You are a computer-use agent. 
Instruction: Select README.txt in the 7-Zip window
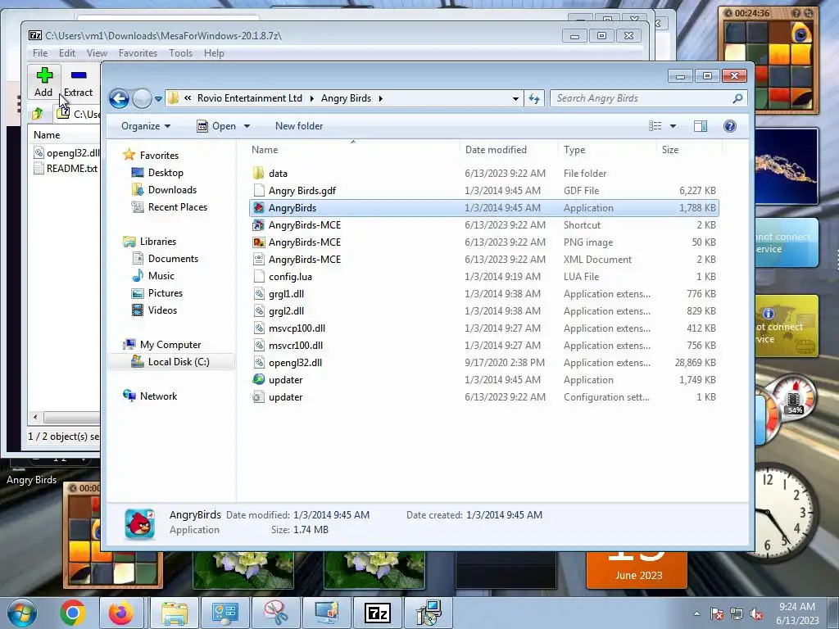point(66,169)
